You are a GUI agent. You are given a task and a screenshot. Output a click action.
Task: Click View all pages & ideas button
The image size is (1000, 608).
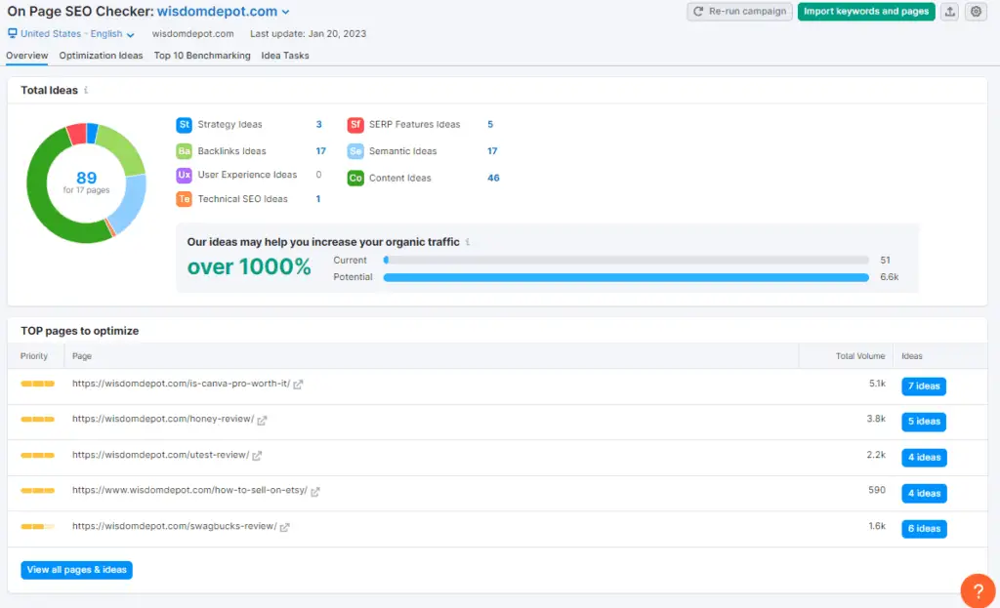coord(76,570)
